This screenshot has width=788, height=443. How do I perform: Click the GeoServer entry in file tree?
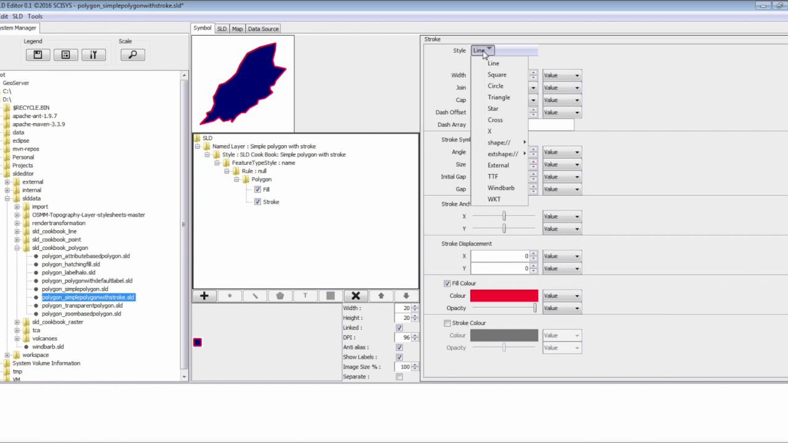click(16, 83)
